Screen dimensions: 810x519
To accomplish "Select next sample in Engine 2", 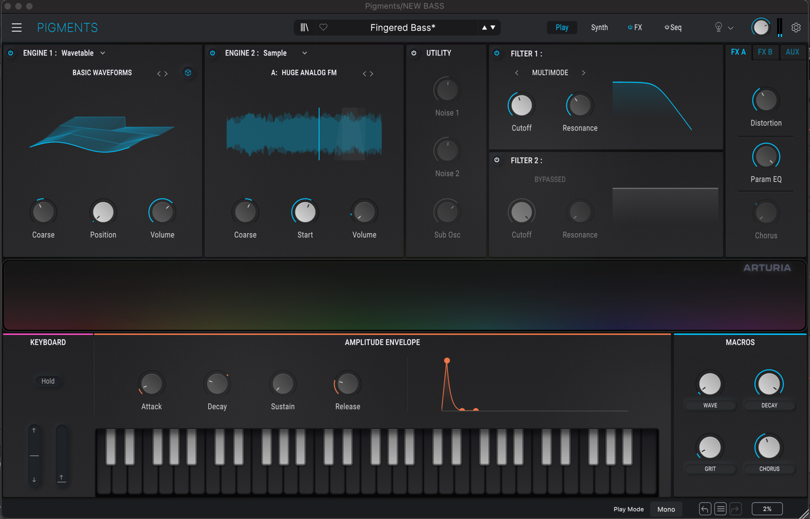I will [x=372, y=74].
